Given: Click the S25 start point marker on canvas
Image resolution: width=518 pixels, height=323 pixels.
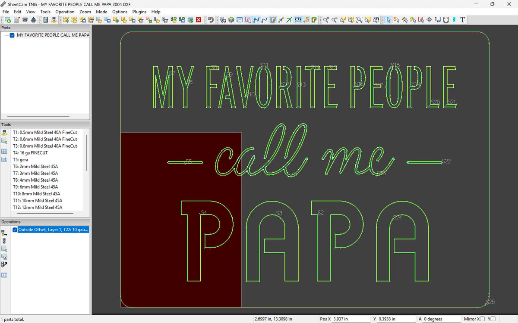Looking at the screenshot, I should click(x=490, y=302).
